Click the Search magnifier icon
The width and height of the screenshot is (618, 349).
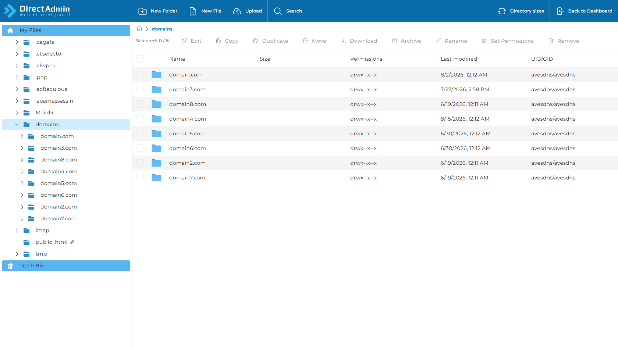tap(278, 11)
